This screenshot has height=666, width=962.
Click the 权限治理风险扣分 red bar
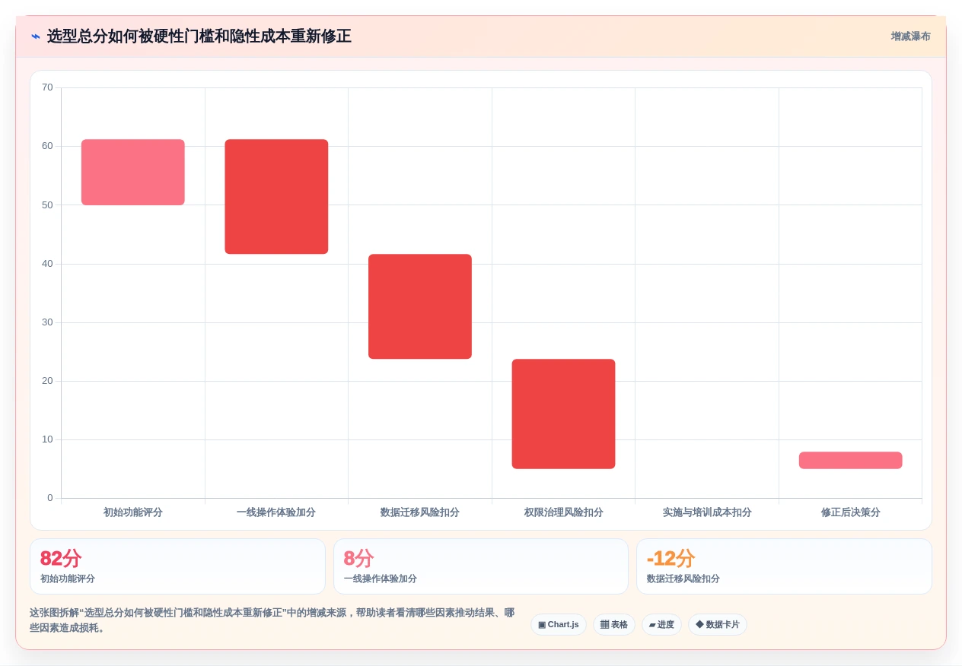(x=563, y=414)
